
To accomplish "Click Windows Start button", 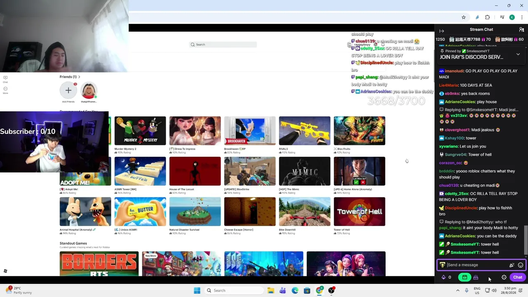I will pyautogui.click(x=197, y=291).
